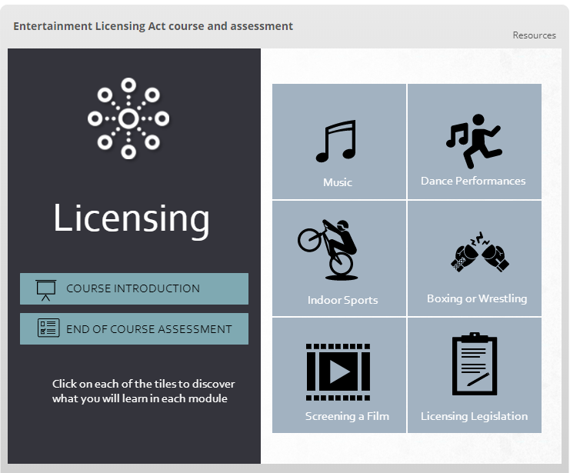Click the clipboard icon for Licensing Legislation
Screen dimensions: 570x473
pyautogui.click(x=475, y=364)
